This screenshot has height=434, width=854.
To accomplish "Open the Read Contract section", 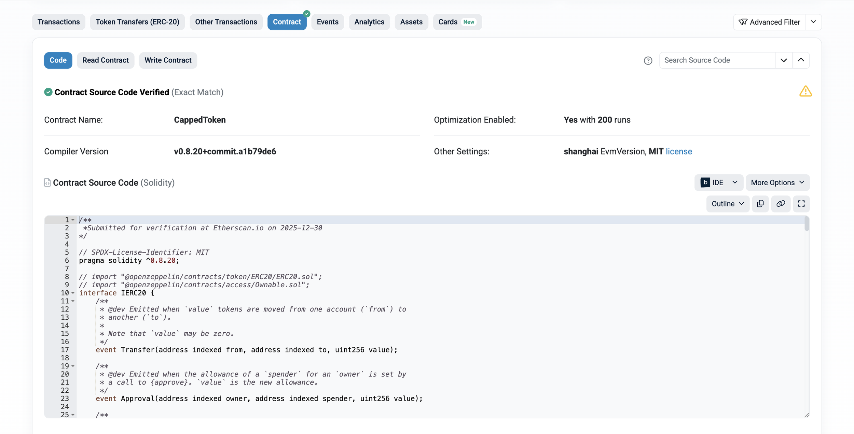I will [x=105, y=60].
